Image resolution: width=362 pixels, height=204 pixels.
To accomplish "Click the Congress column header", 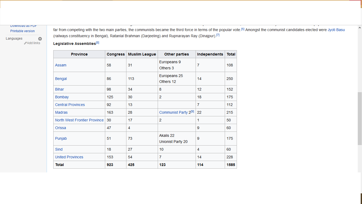I will click(x=116, y=54).
